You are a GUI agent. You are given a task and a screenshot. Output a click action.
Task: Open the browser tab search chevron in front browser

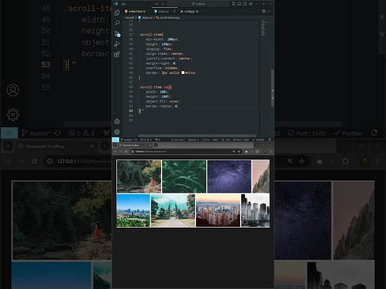click(x=115, y=145)
